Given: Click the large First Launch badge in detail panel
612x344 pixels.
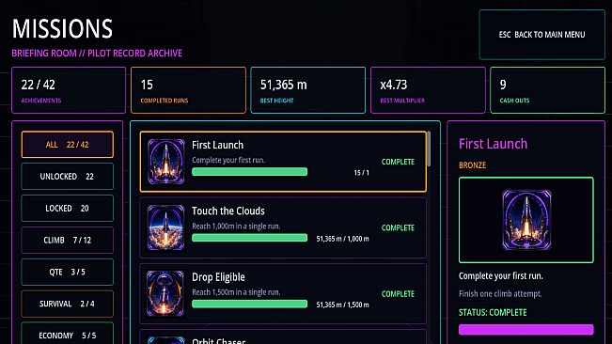Looking at the screenshot, I should click(526, 220).
